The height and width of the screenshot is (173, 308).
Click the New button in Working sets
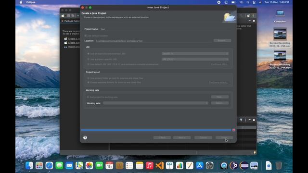[220, 97]
